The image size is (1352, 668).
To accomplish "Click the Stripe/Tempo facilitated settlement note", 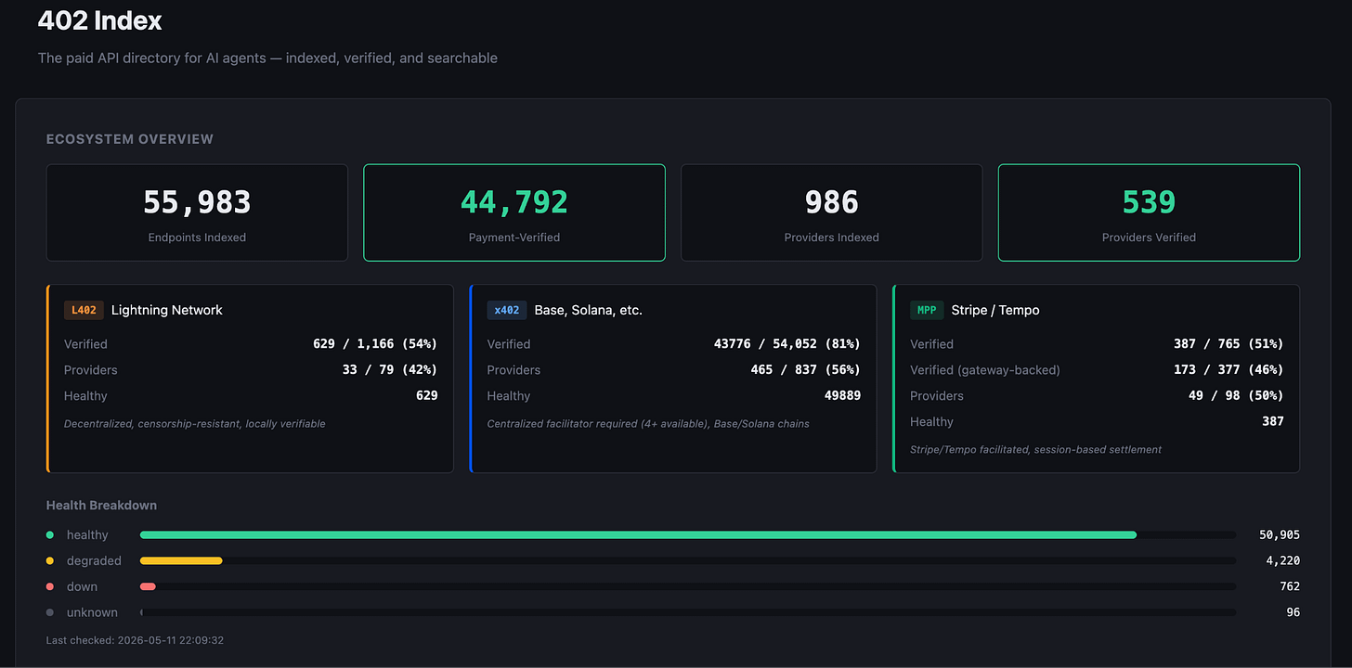I will point(1035,450).
